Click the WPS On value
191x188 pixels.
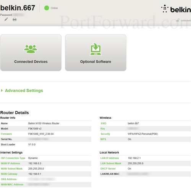tap(129, 139)
